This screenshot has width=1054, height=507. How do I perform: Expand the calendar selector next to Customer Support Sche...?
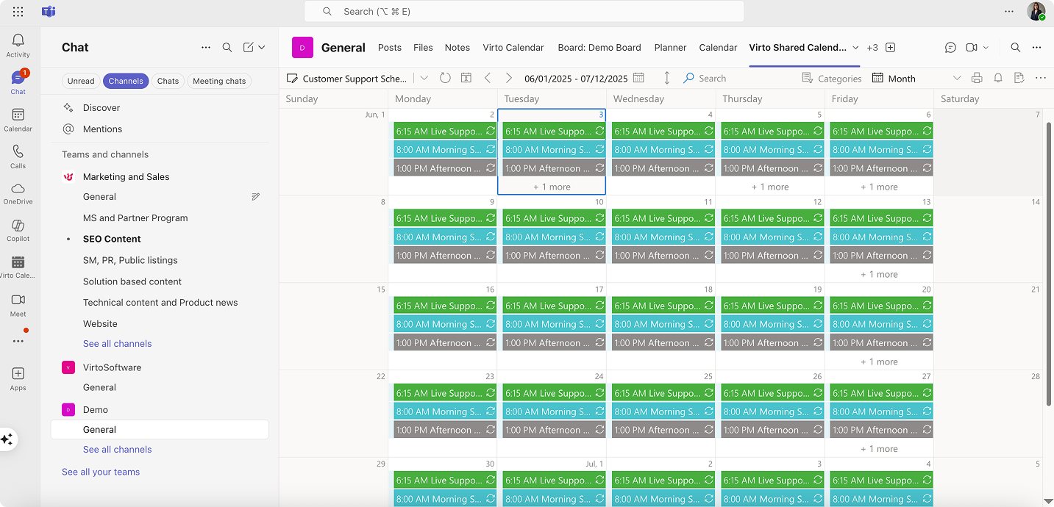click(x=424, y=78)
